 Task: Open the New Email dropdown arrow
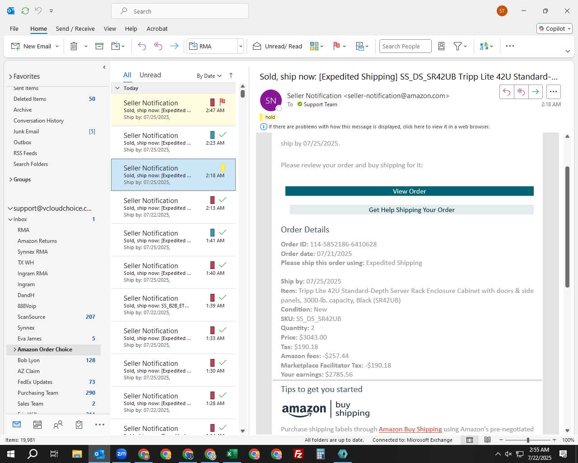[x=57, y=47]
